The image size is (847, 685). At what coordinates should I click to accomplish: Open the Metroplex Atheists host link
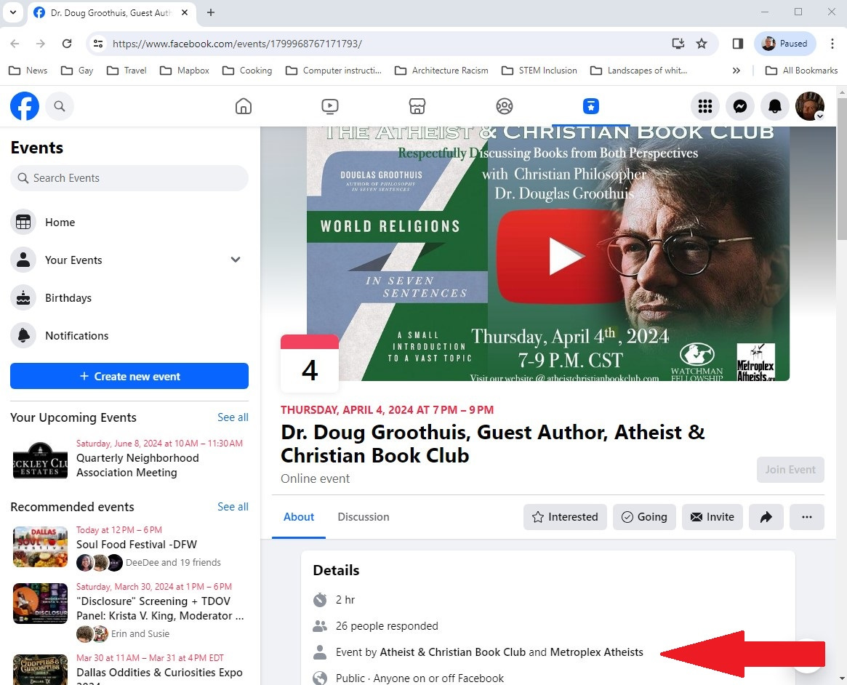coord(596,652)
